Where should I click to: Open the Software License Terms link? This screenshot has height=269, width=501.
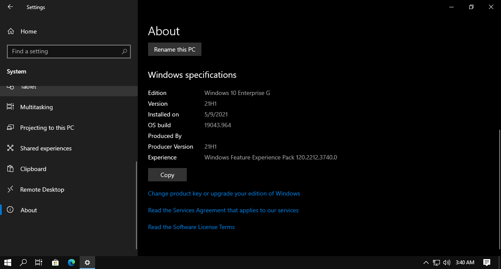click(x=191, y=227)
